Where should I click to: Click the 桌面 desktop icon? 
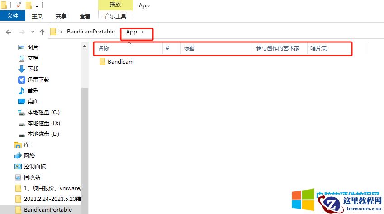[x=22, y=101]
